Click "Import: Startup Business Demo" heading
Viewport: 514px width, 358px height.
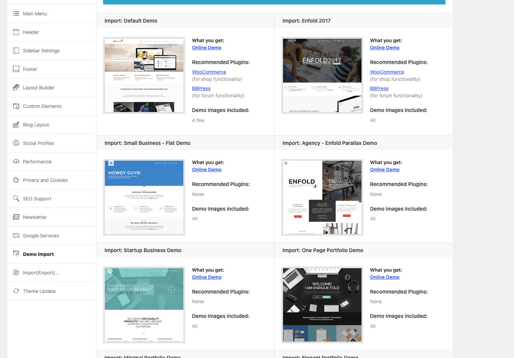[x=143, y=250]
